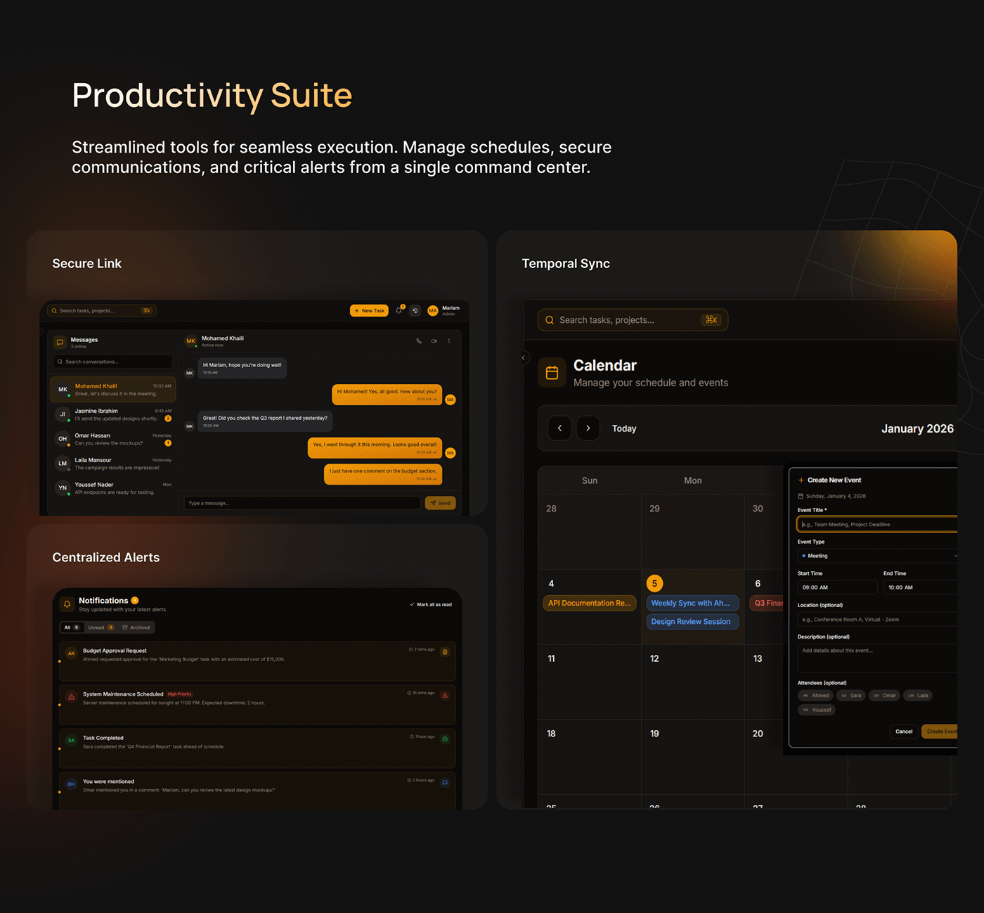Open the Design Review Session calendar event
The height and width of the screenshot is (913, 984).
691,622
